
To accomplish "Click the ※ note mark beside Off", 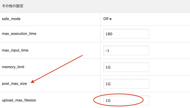I will click(110, 19).
